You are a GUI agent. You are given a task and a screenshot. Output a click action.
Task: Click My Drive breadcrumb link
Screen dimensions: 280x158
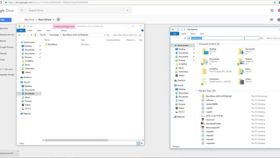point(29,20)
